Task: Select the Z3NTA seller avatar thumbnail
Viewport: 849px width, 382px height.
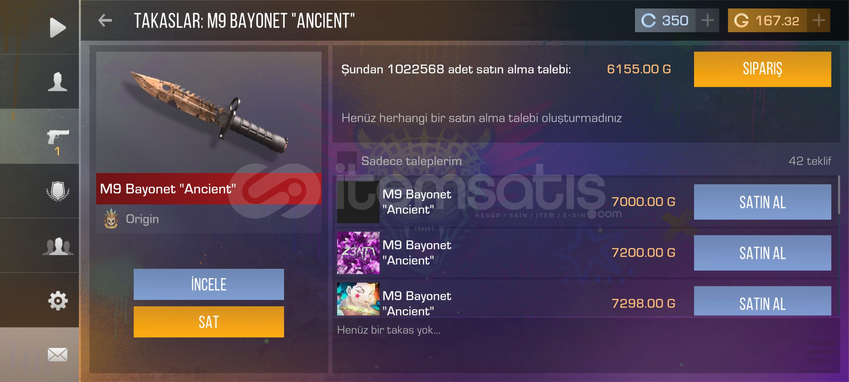Action: [358, 253]
